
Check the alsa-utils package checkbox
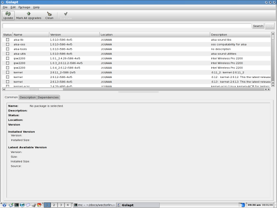tap(7, 54)
